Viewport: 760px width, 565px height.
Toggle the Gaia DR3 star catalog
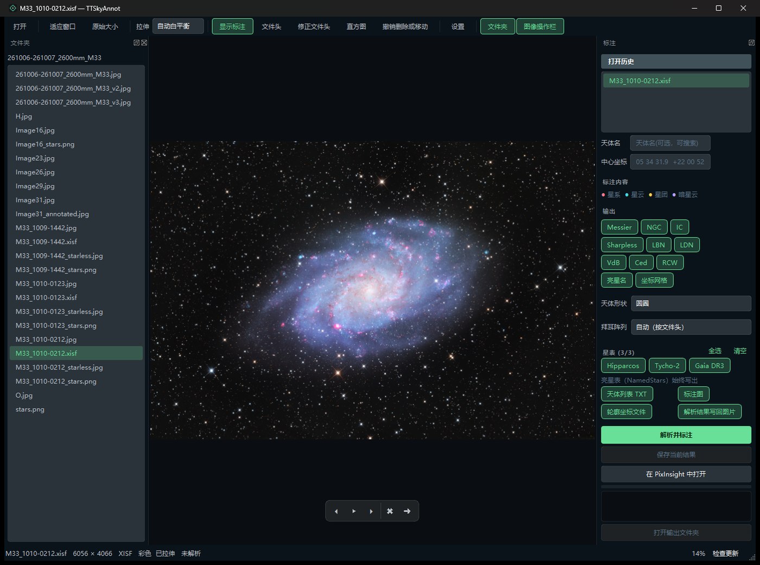[710, 366]
